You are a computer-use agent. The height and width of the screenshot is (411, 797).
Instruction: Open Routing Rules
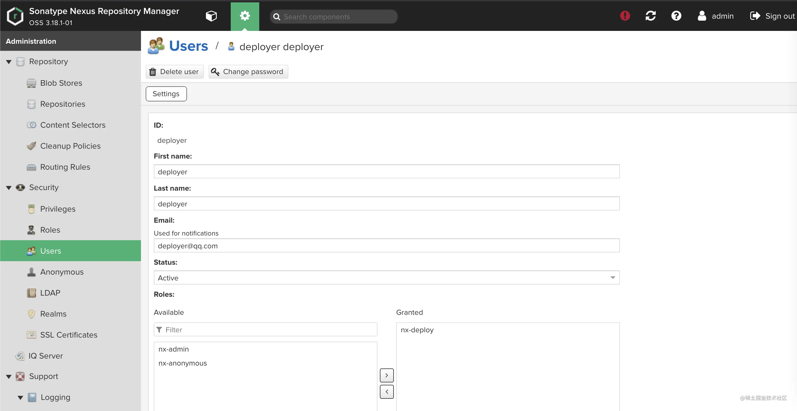point(65,167)
